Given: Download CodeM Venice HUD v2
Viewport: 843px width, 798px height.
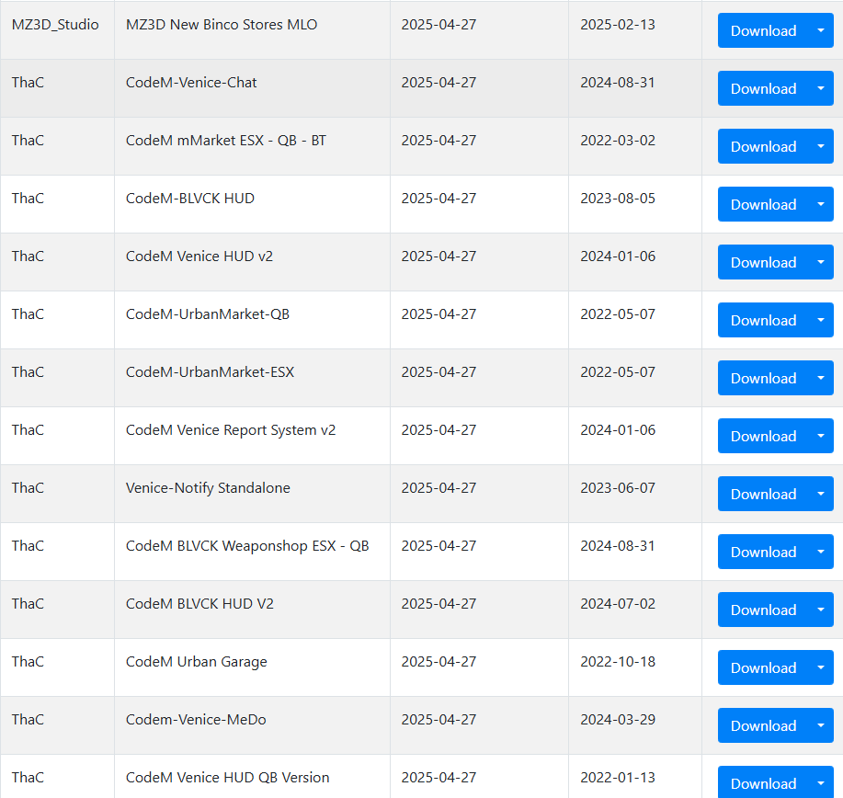Looking at the screenshot, I should (x=763, y=262).
